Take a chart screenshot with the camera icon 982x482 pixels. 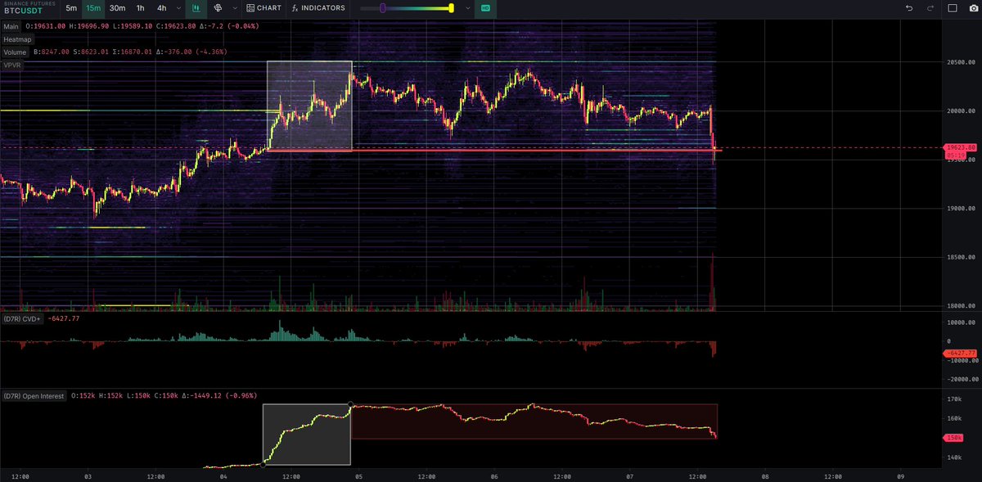click(x=974, y=8)
